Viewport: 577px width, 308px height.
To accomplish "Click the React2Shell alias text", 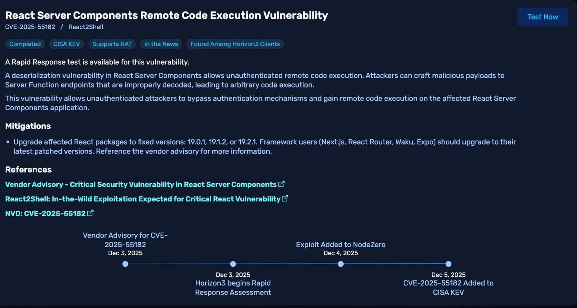I will (x=86, y=27).
